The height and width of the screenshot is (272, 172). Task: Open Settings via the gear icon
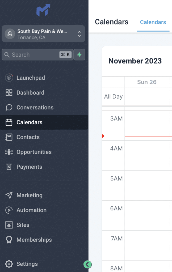[x=9, y=264]
